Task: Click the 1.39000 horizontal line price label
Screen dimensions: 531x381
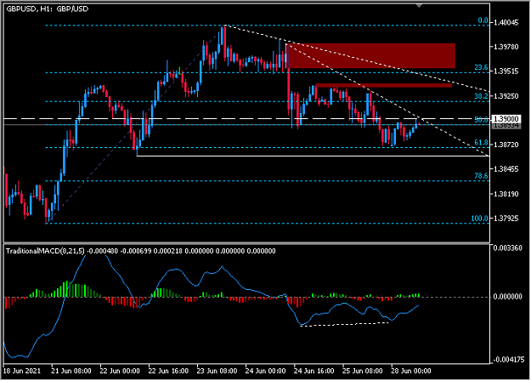Action: [506, 119]
